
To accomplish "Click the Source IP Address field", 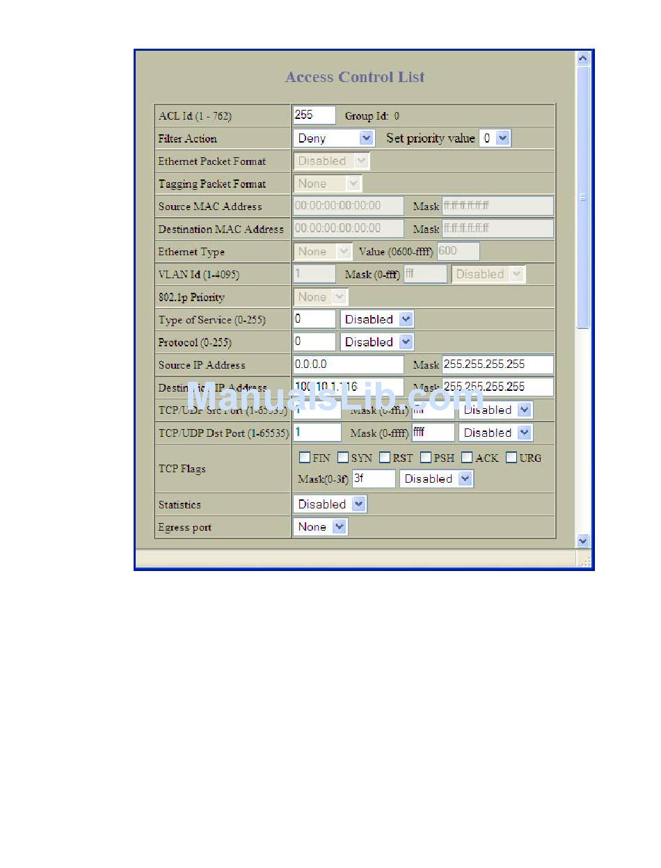I will coord(348,364).
